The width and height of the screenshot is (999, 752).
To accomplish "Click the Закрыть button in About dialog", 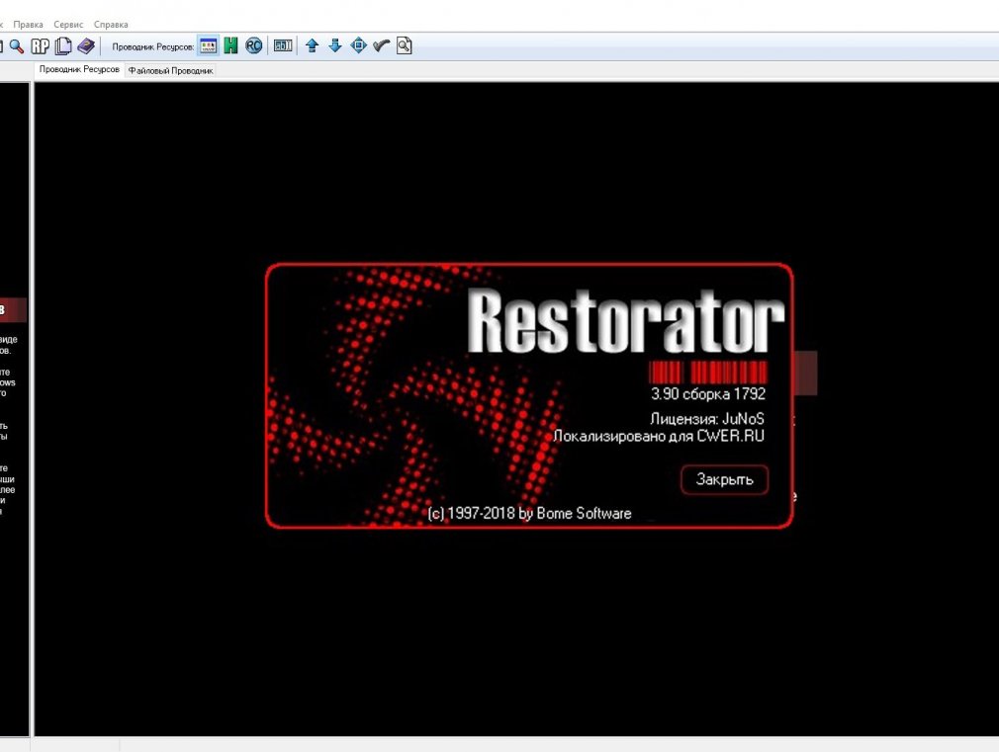I will point(724,479).
